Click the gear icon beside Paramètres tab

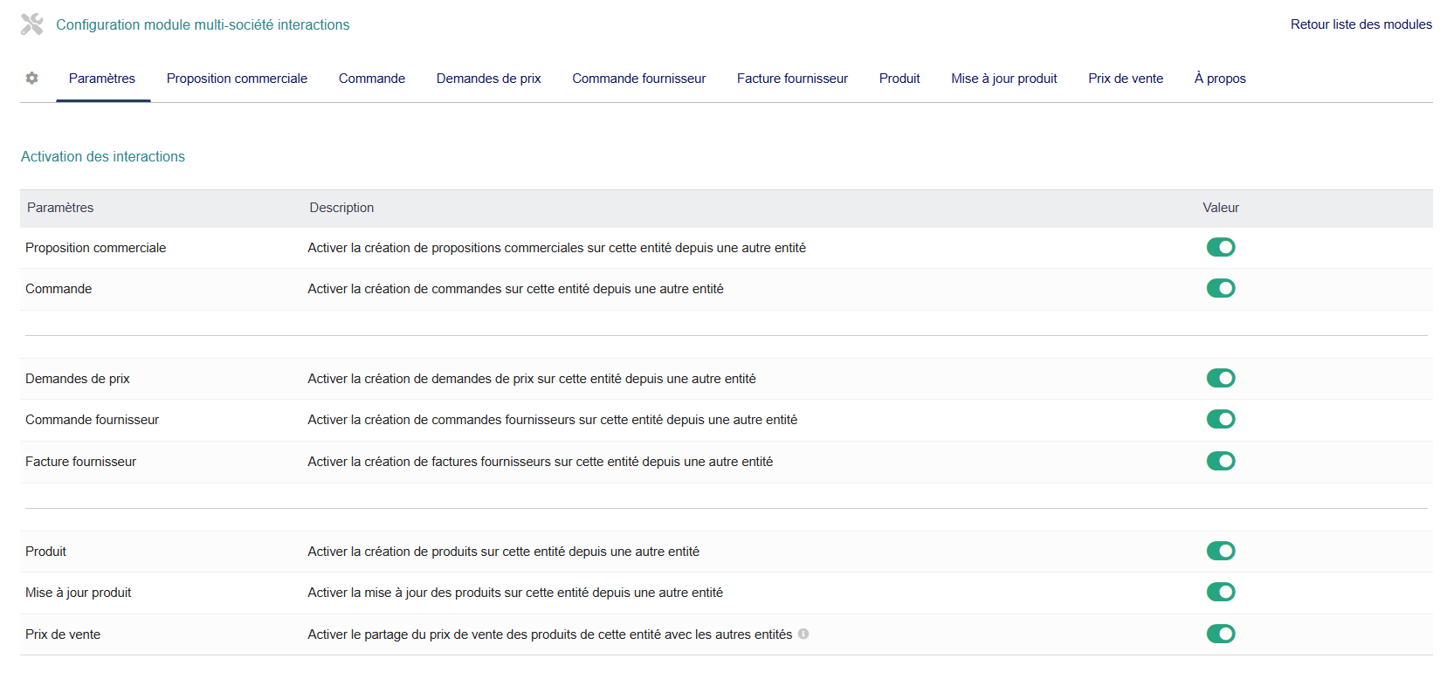coord(32,79)
